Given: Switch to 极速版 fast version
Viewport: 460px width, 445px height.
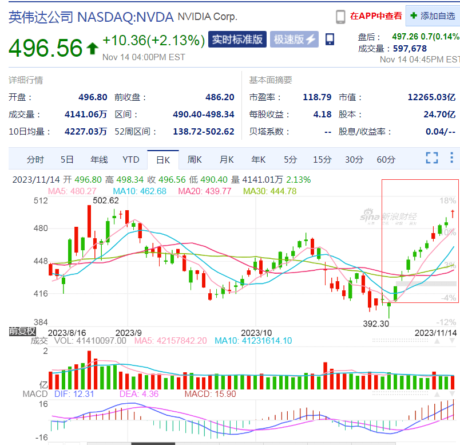Looking at the screenshot, I should pos(294,40).
